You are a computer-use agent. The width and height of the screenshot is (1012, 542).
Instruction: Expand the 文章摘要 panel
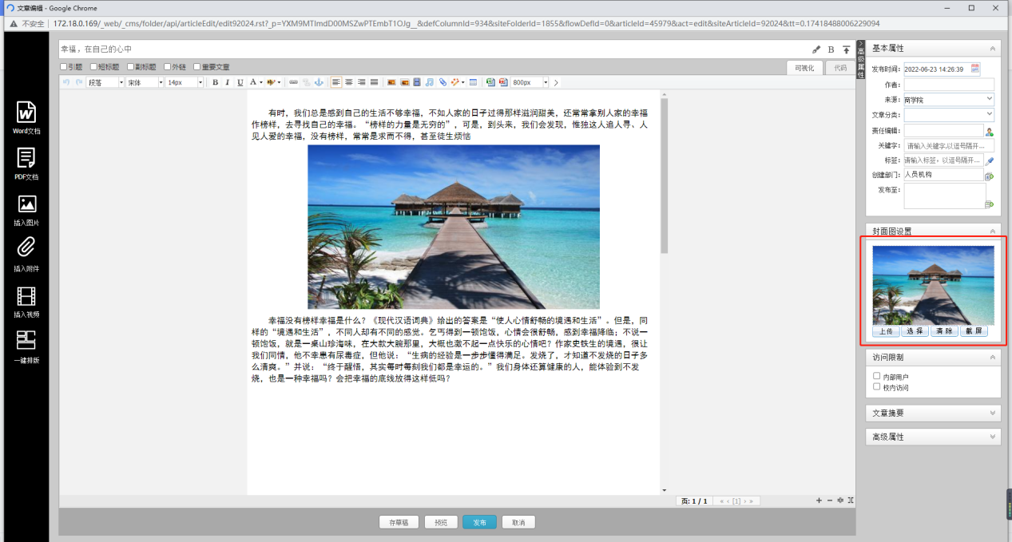[993, 413]
